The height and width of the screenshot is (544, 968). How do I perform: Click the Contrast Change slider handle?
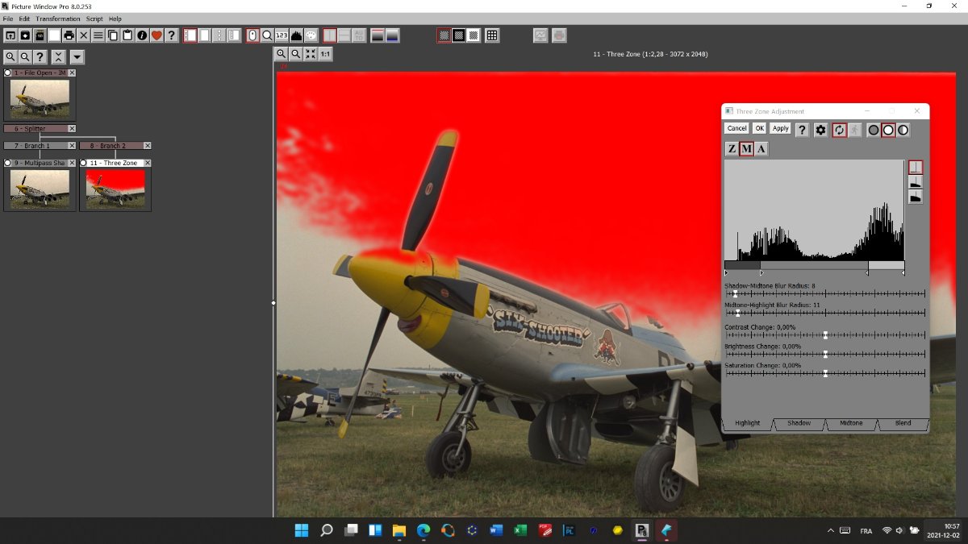tap(825, 335)
